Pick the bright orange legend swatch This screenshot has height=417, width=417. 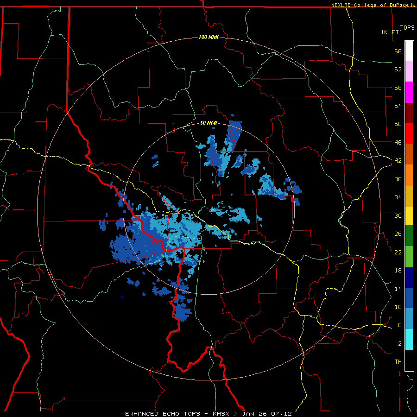click(x=409, y=175)
